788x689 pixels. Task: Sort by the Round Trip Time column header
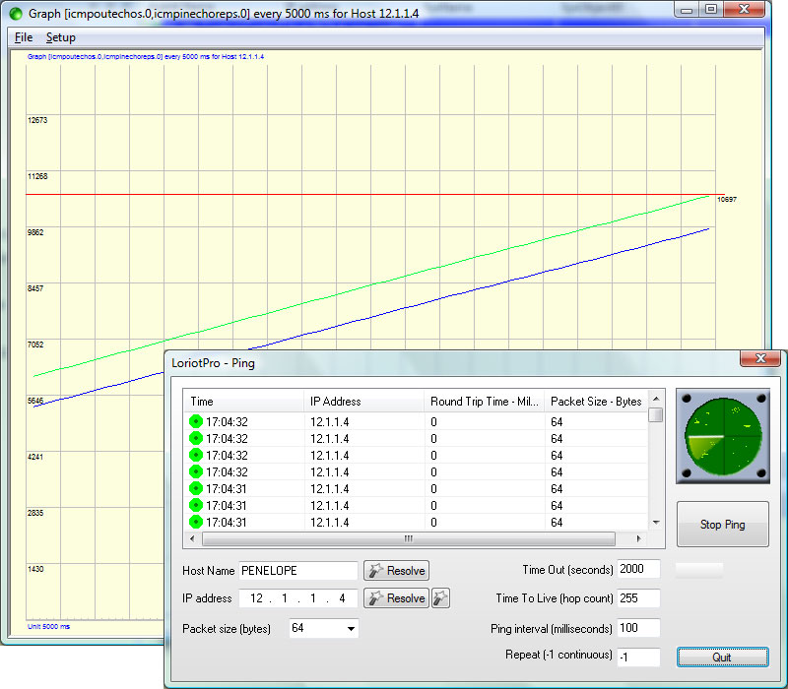[x=483, y=402]
